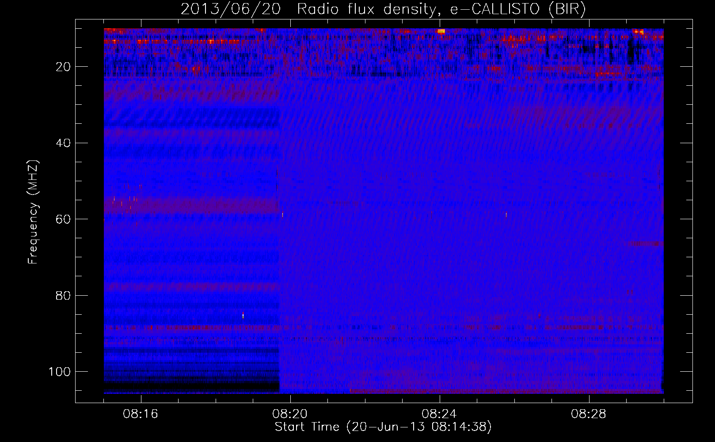The height and width of the screenshot is (442, 715).
Task: Click the '20' frequency tick label
Action: [x=63, y=67]
